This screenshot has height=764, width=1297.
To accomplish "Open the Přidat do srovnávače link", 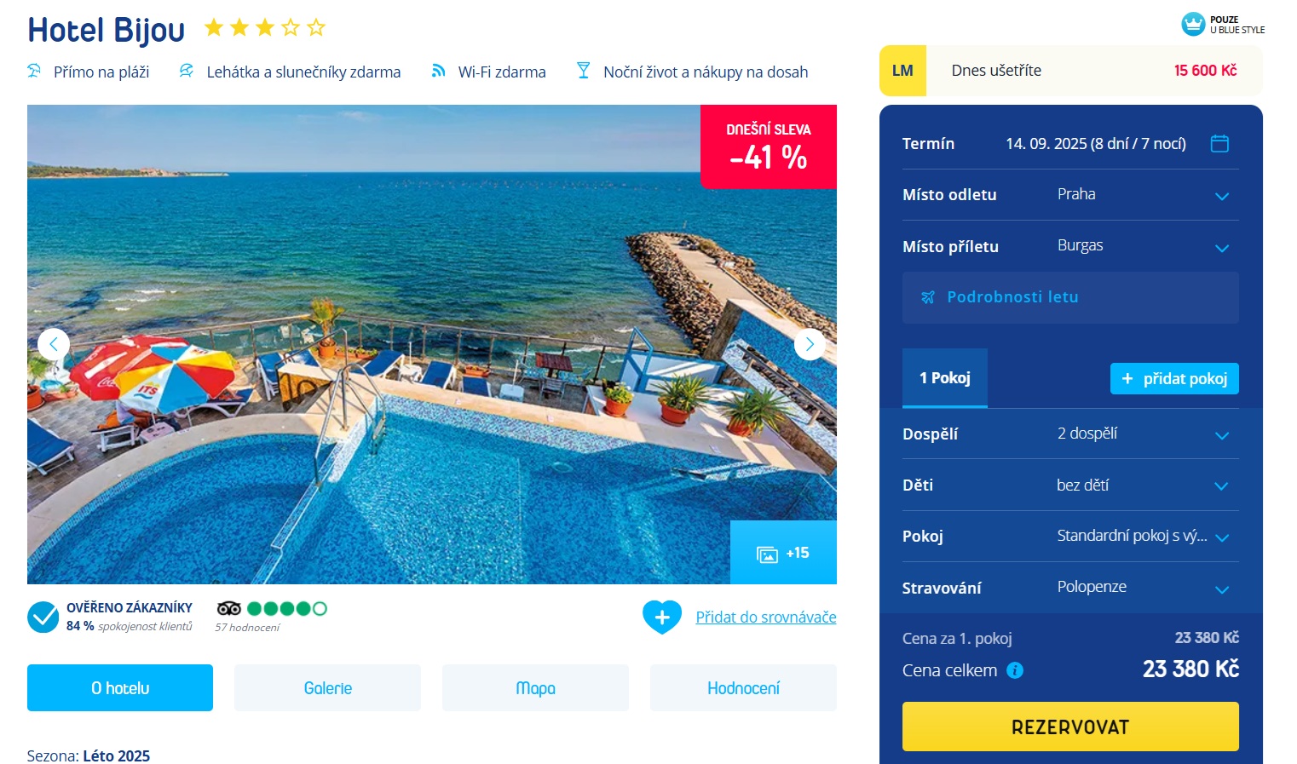I will pos(766,618).
